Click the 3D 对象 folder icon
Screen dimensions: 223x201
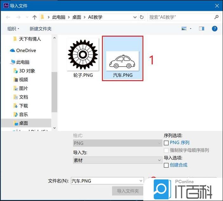click(x=15, y=70)
